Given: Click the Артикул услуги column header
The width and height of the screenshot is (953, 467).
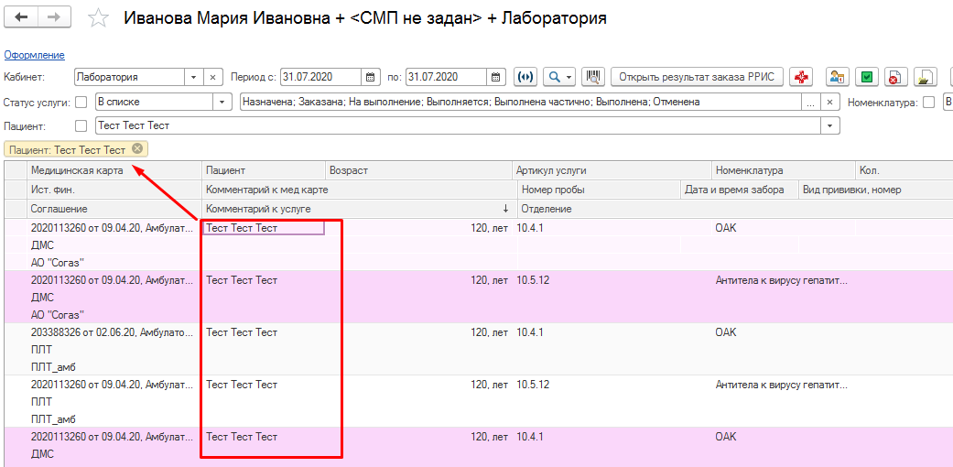Looking at the screenshot, I should (x=551, y=170).
